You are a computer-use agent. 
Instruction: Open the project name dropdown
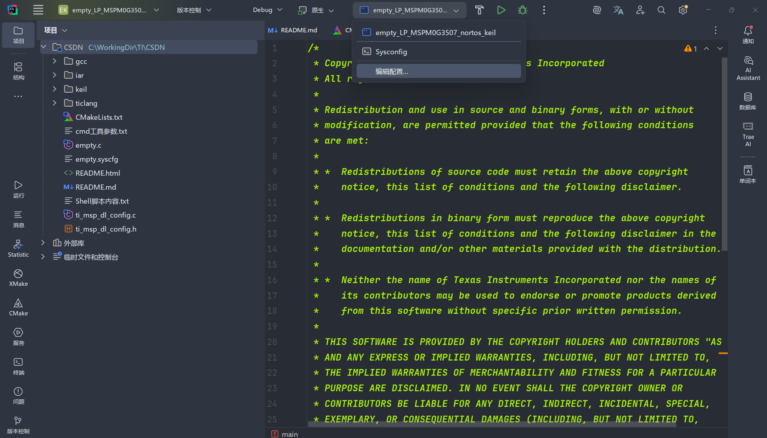(x=109, y=10)
